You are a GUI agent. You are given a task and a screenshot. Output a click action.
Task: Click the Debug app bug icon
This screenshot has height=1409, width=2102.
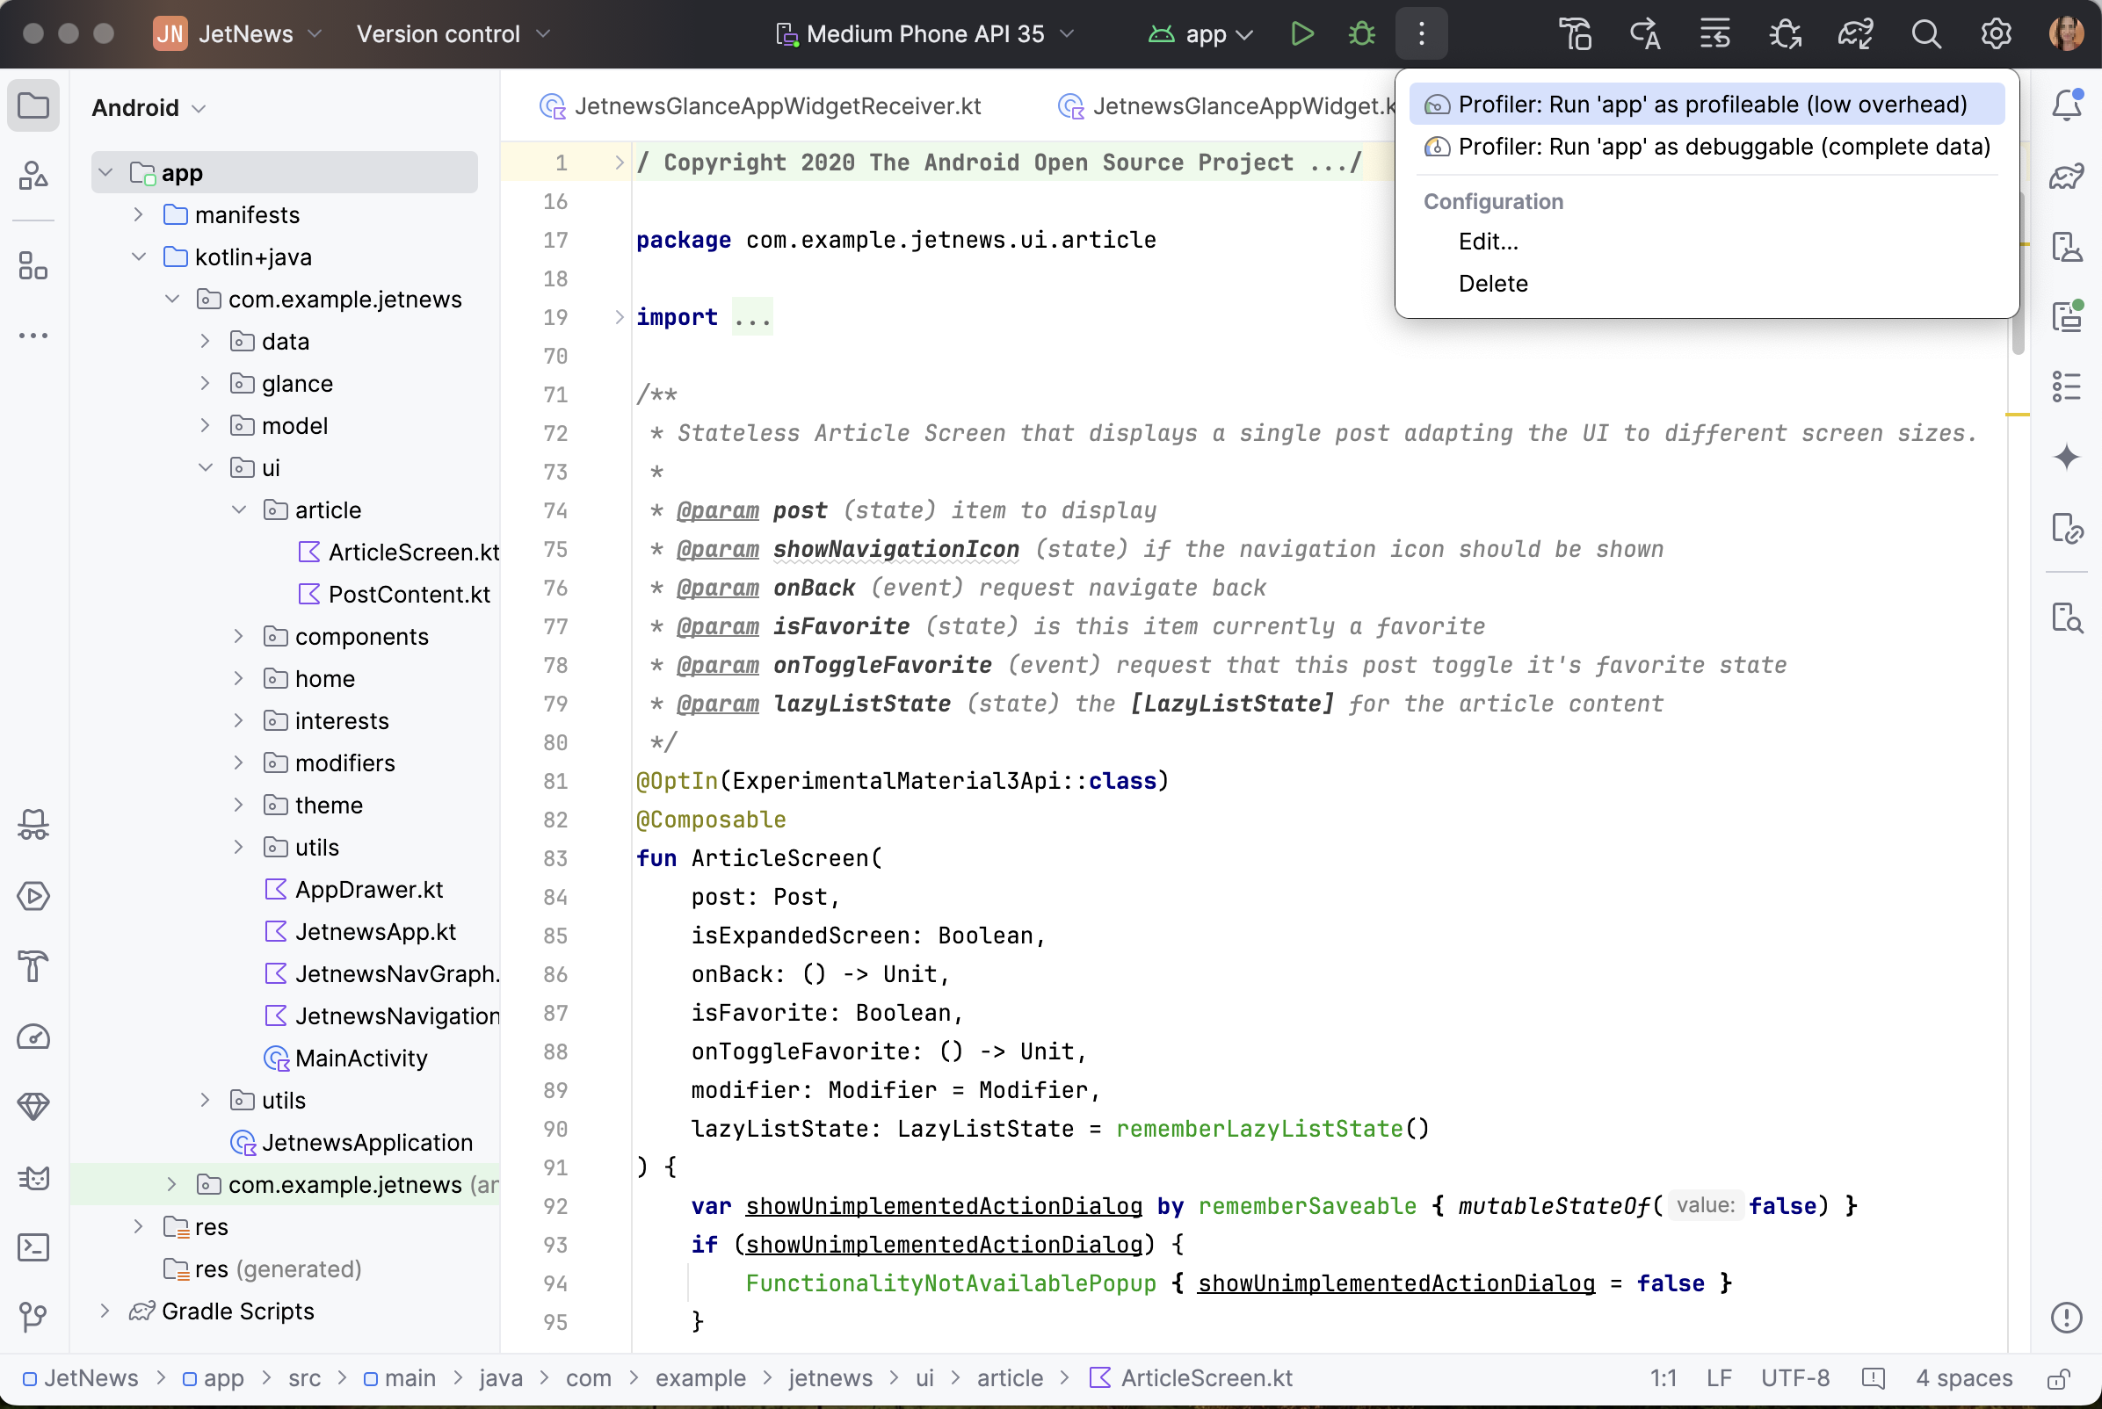(x=1361, y=34)
